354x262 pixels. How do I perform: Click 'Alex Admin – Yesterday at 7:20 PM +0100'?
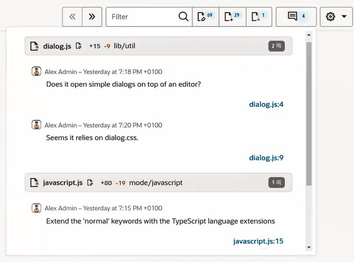click(103, 125)
